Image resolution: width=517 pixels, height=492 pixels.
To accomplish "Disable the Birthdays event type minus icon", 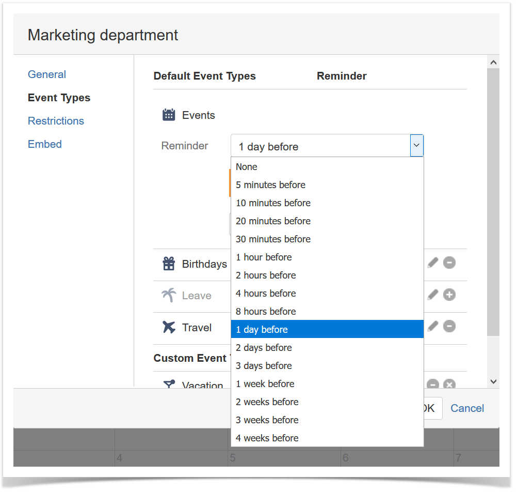I will [449, 263].
